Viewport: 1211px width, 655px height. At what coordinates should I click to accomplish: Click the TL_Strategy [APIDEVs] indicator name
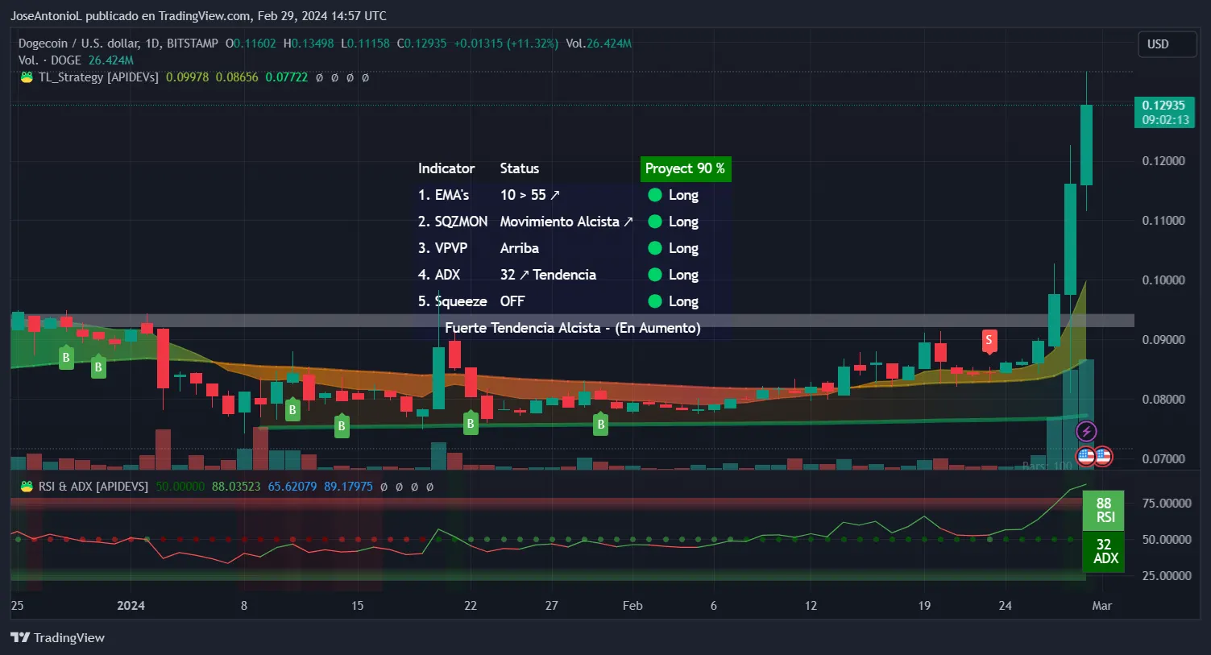(98, 77)
